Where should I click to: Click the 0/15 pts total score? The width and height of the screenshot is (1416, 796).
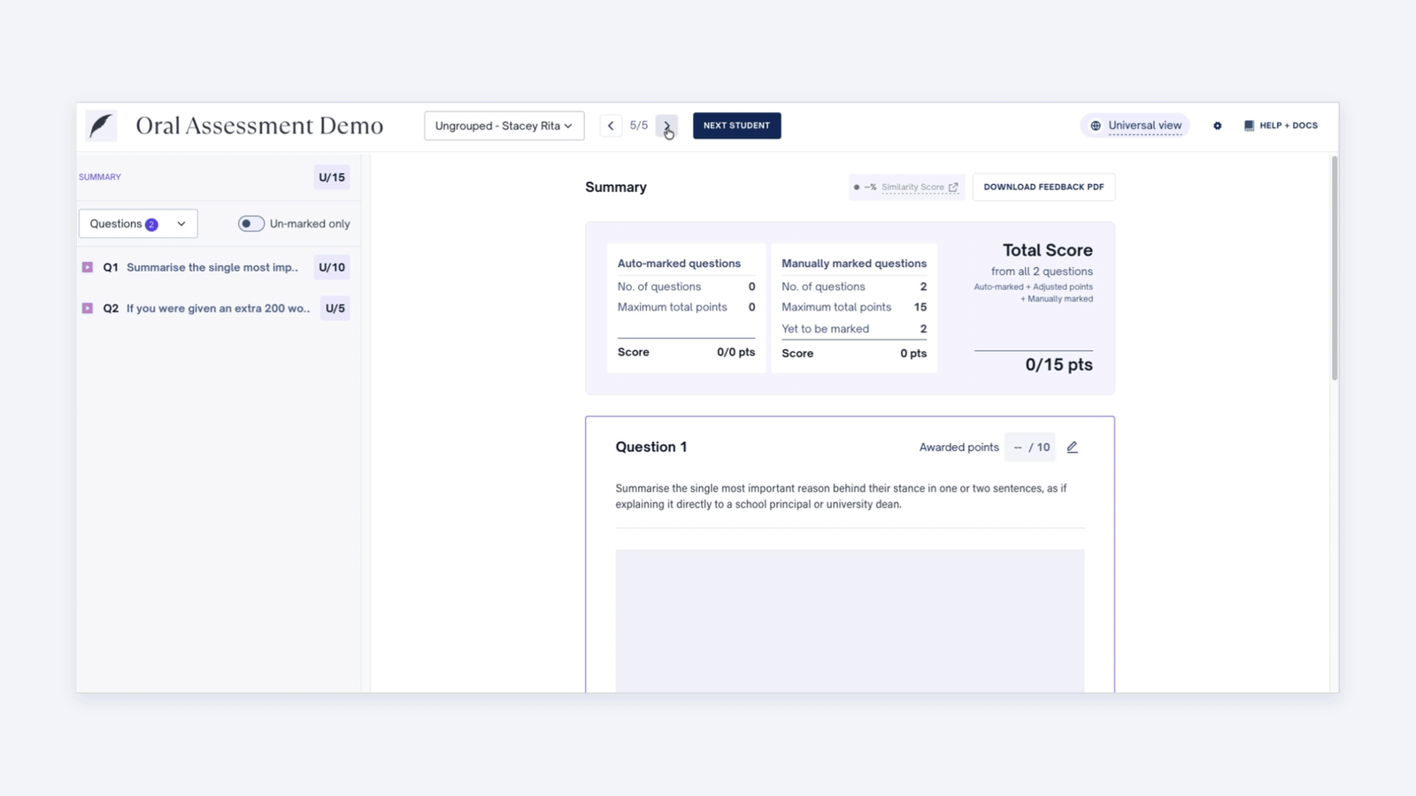pos(1058,364)
